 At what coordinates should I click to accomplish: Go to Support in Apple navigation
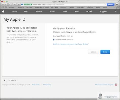point(103,11)
